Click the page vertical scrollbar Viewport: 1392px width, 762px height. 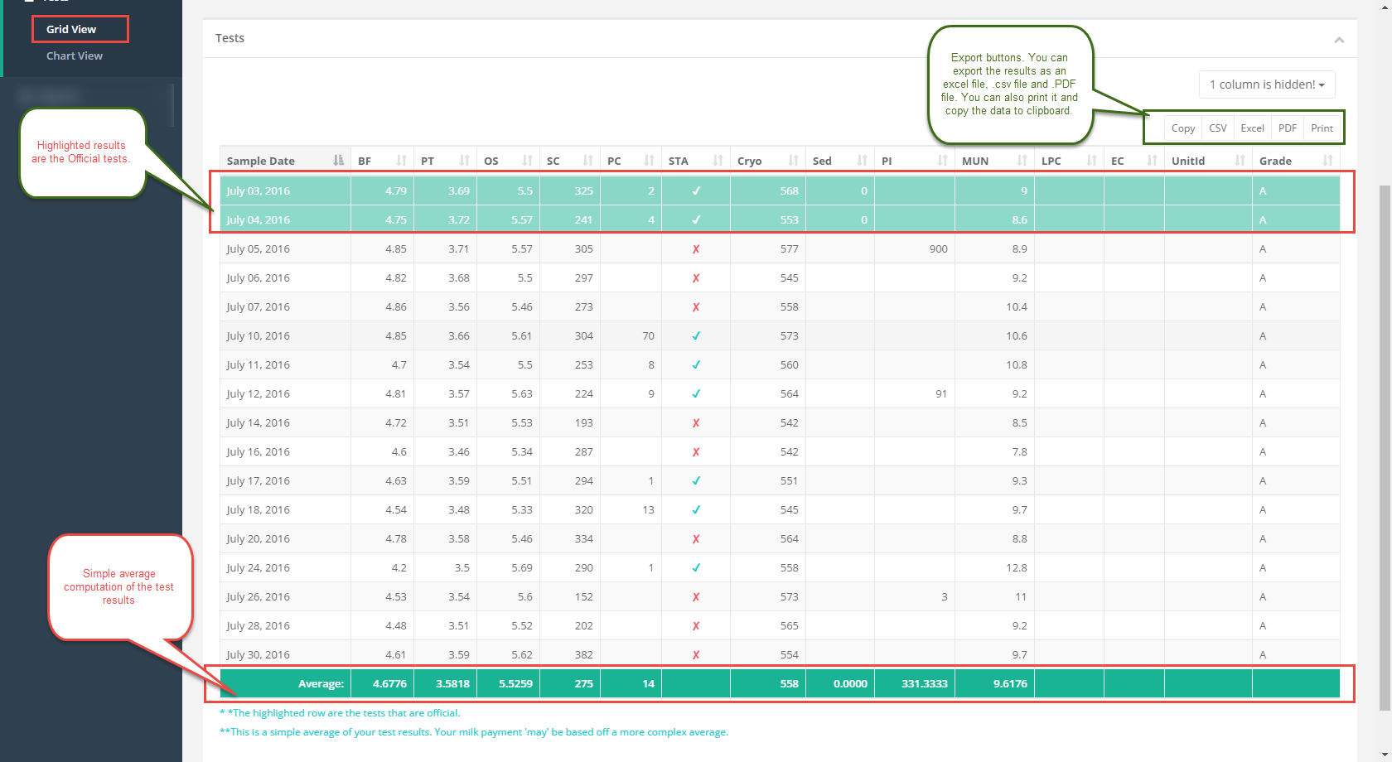tap(1385, 447)
